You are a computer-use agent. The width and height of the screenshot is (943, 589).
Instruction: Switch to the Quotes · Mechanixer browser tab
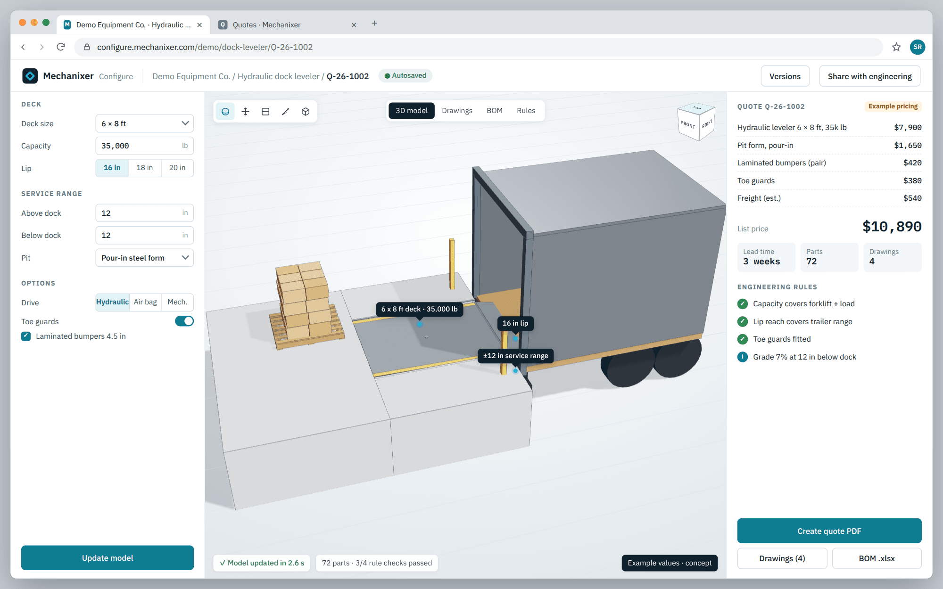click(x=286, y=25)
